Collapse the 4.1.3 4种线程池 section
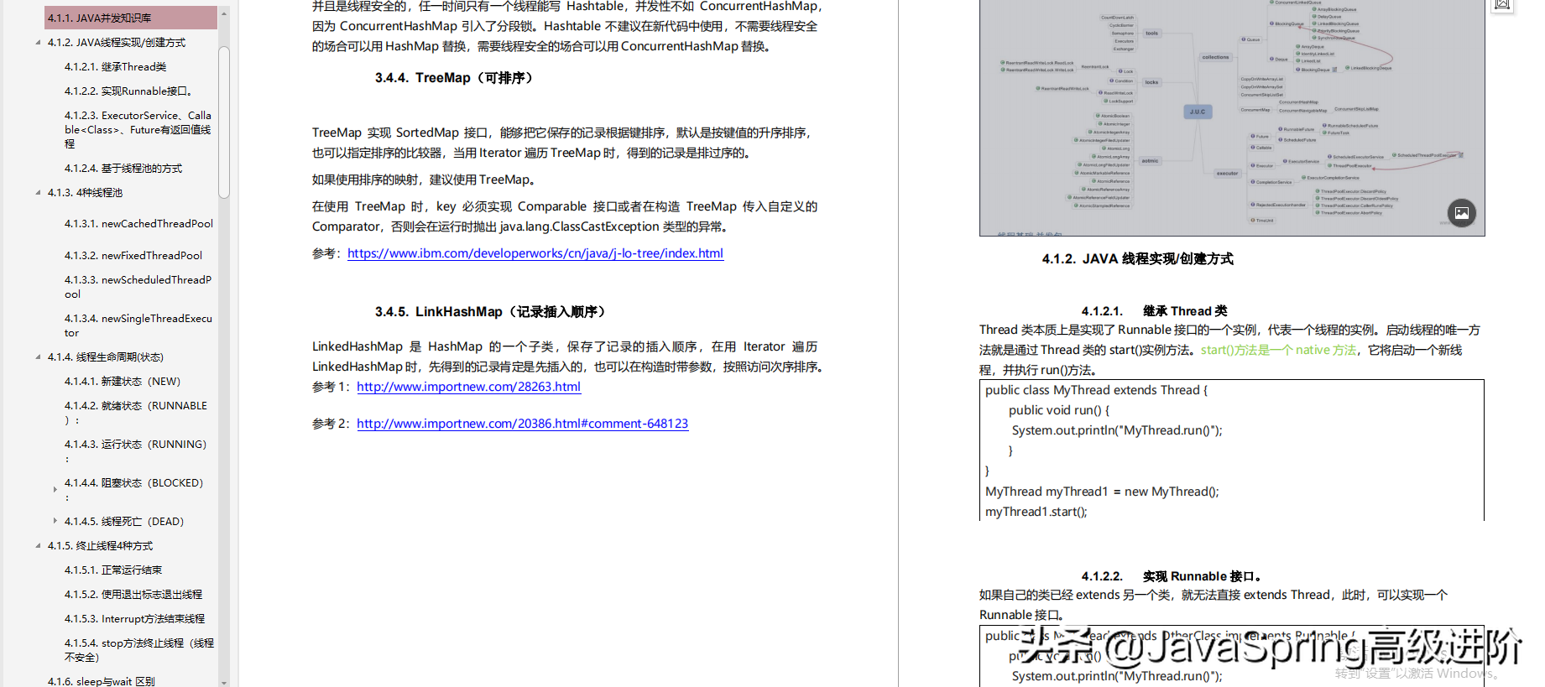 (38, 192)
